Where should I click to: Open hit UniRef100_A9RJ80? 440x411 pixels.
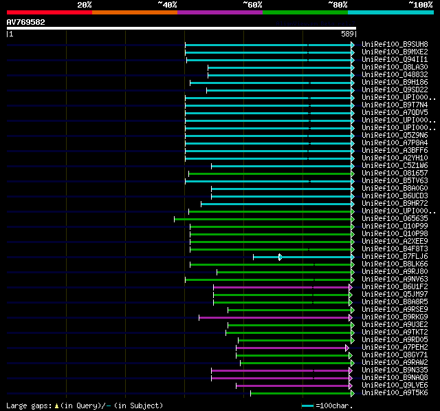click(x=395, y=272)
